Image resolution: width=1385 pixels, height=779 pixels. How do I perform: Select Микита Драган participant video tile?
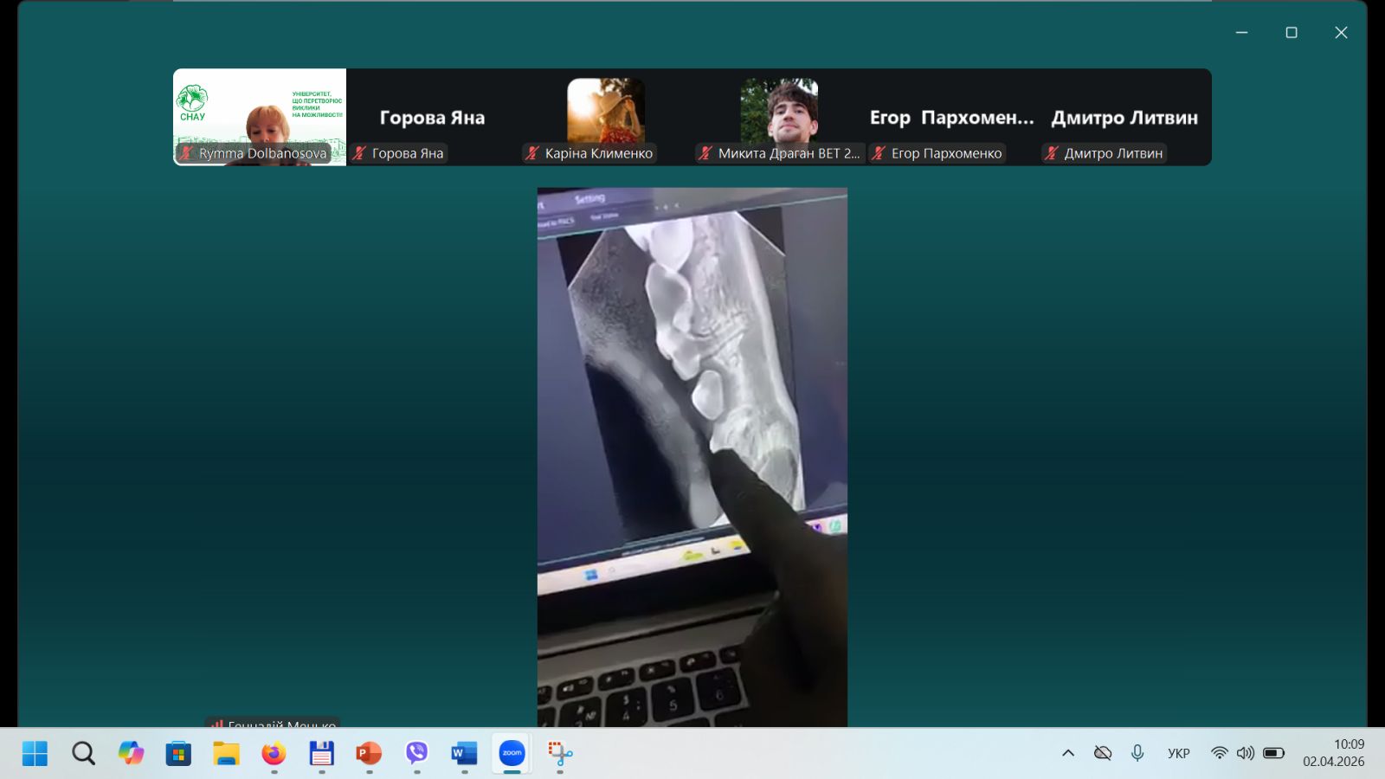pos(779,117)
